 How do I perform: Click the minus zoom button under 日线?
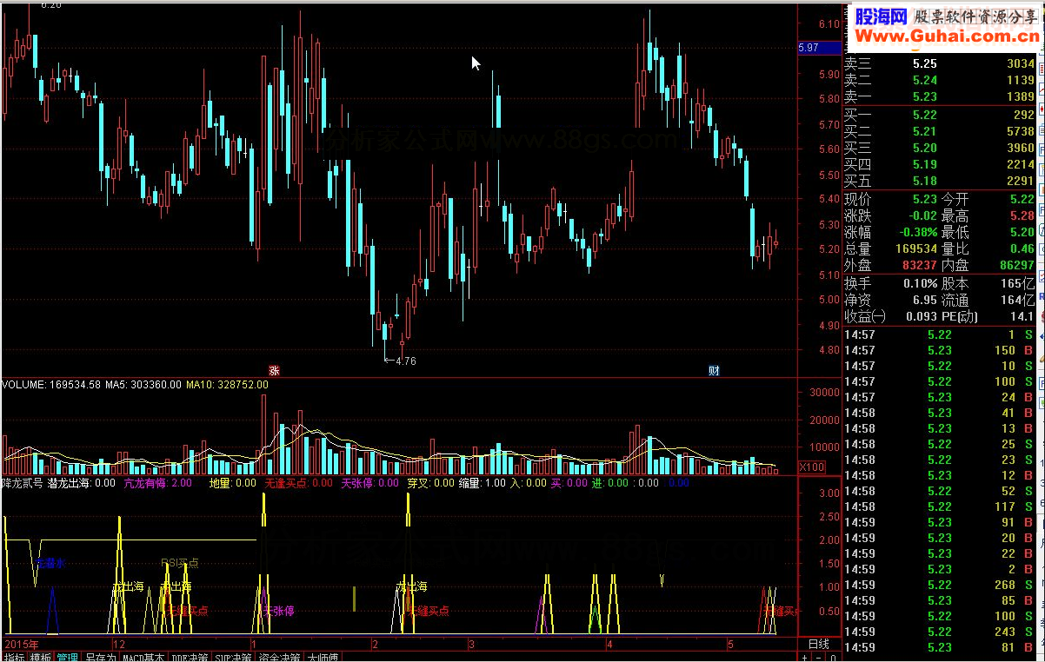tap(820, 658)
